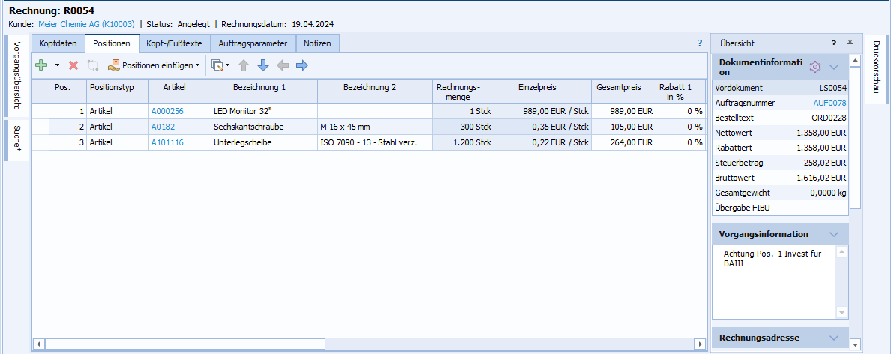
Task: Click the blue right arrow indent icon
Action: (x=302, y=65)
